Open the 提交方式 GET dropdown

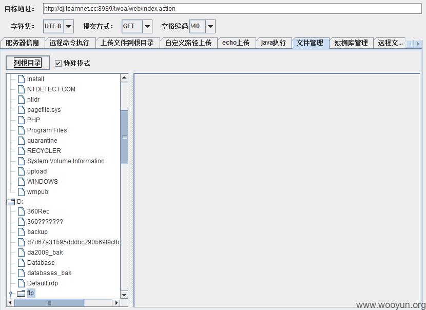click(147, 26)
